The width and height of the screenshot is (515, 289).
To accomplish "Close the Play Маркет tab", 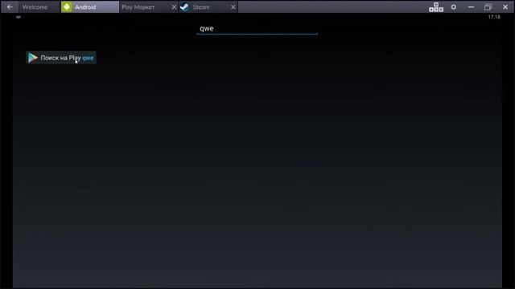I will click(x=174, y=7).
